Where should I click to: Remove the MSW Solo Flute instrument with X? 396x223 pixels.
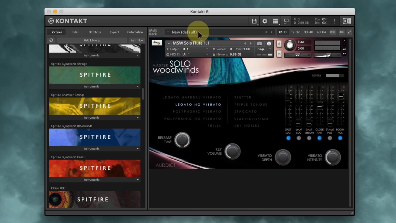pos(344,41)
